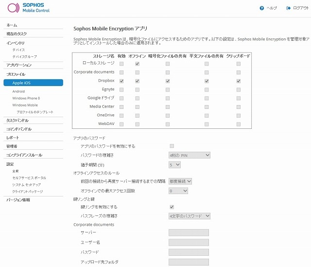Select Windows Phone 8 profile entry
This screenshot has height=267, width=311.
[x=26, y=98]
